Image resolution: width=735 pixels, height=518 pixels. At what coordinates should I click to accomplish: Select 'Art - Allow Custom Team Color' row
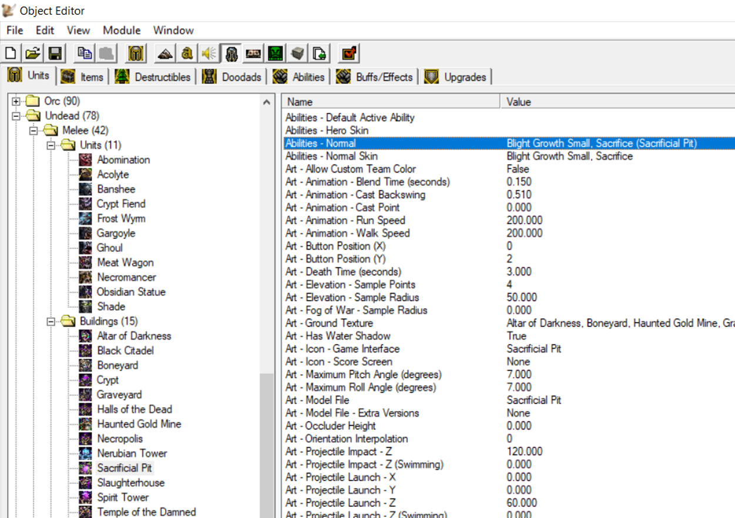coord(508,169)
